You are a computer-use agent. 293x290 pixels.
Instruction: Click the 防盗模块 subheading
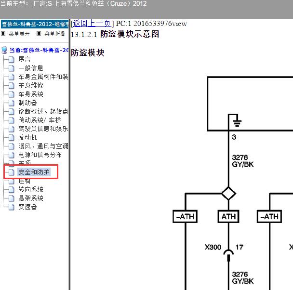click(x=87, y=53)
